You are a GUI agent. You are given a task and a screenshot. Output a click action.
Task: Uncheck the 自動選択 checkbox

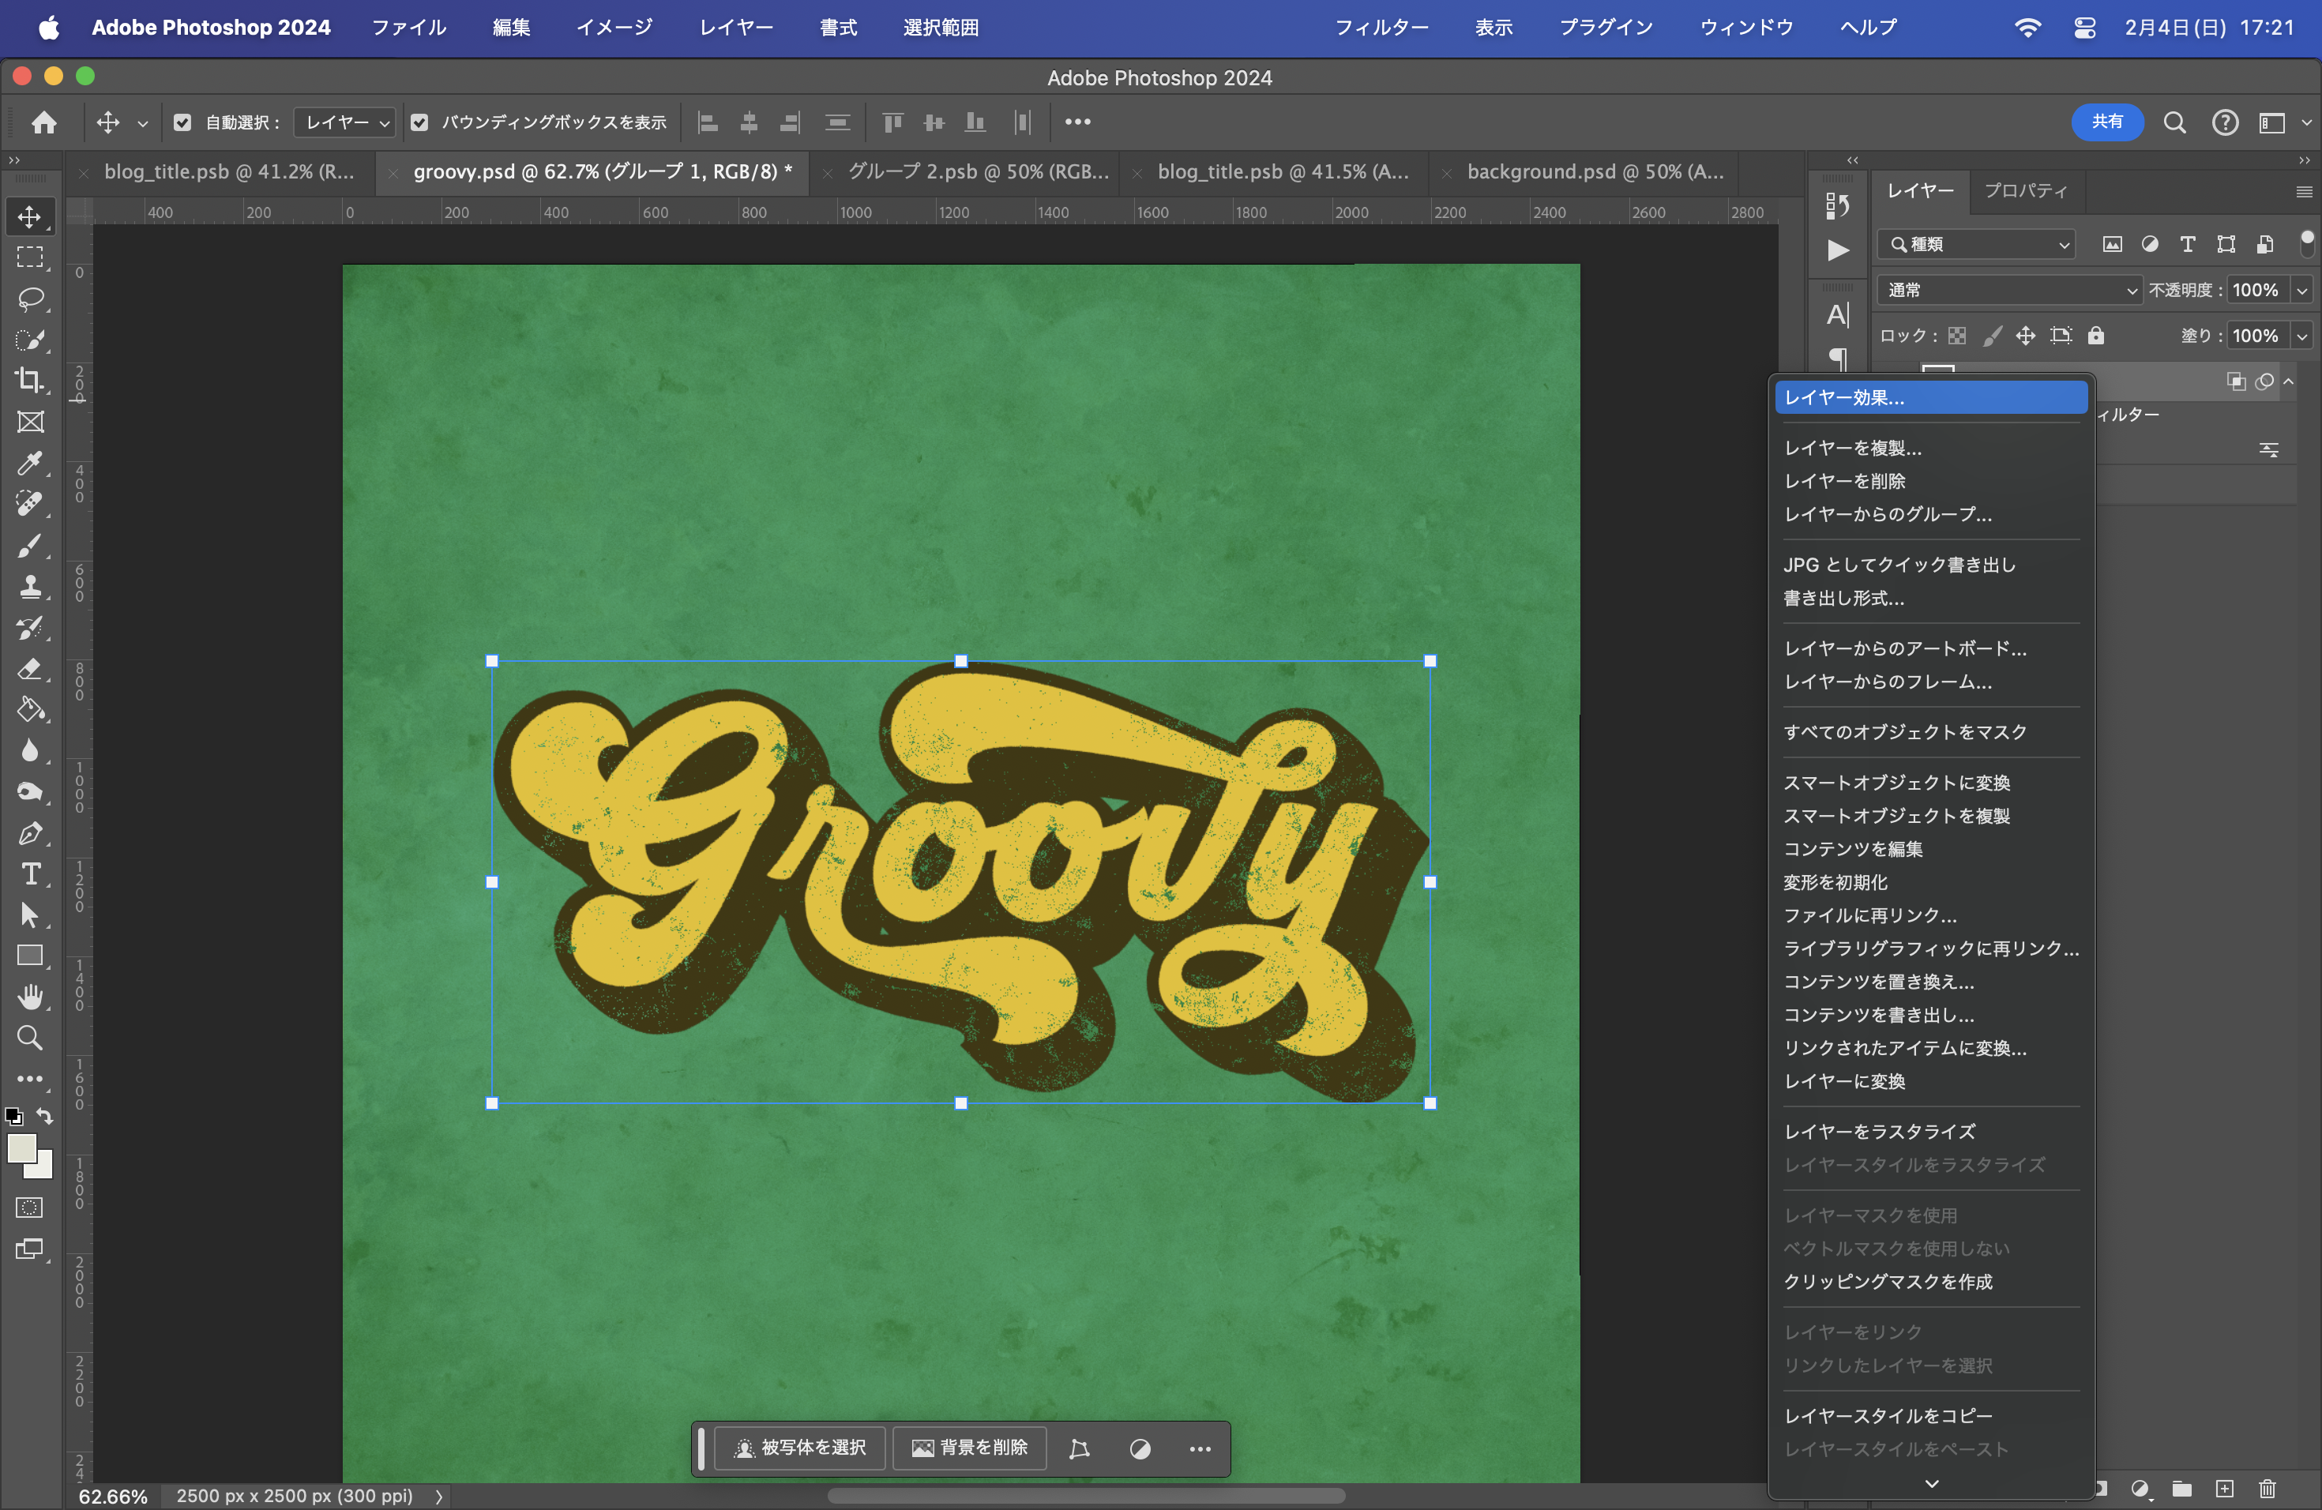pyautogui.click(x=182, y=123)
